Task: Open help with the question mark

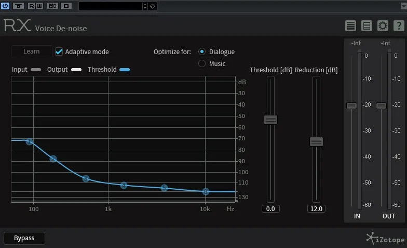Action: pyautogui.click(x=399, y=26)
